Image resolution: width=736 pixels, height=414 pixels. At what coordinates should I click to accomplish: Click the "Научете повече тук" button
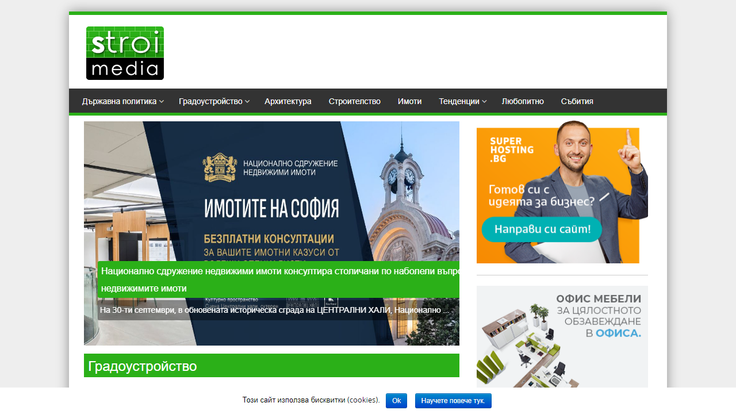tap(453, 401)
